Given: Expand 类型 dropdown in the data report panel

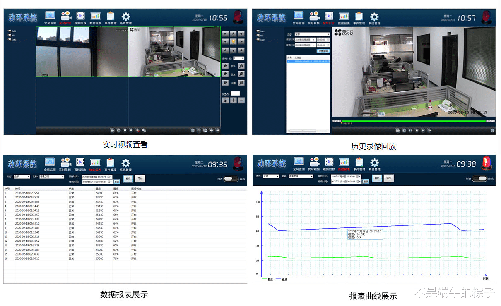Looking at the screenshot, I should [22, 177].
